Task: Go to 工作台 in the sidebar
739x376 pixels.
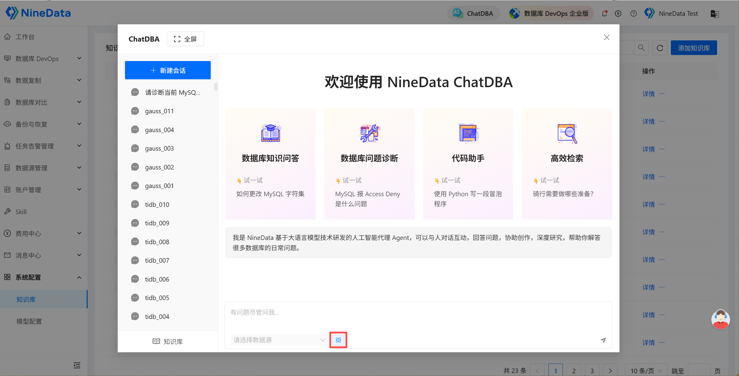Action: pos(44,37)
